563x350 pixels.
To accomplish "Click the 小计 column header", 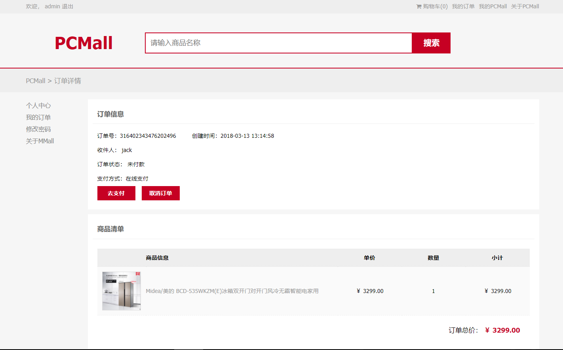I will click(497, 258).
